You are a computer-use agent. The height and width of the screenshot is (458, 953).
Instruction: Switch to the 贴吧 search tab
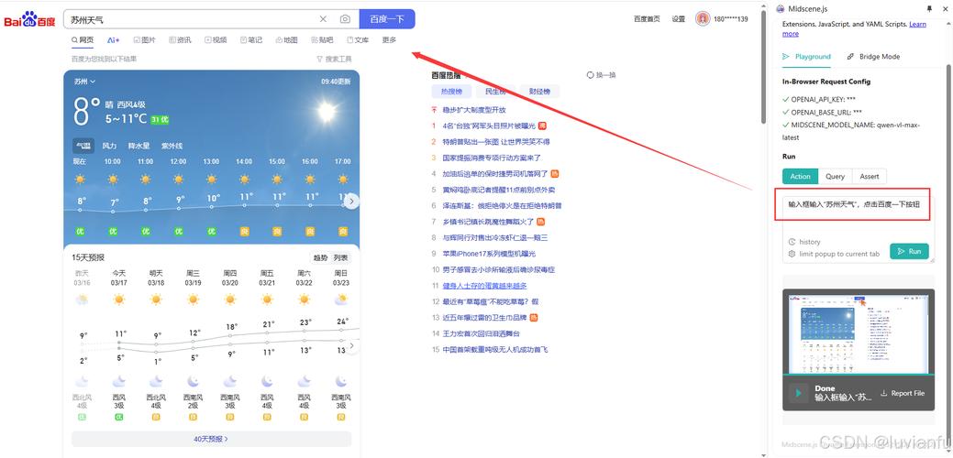tap(322, 40)
